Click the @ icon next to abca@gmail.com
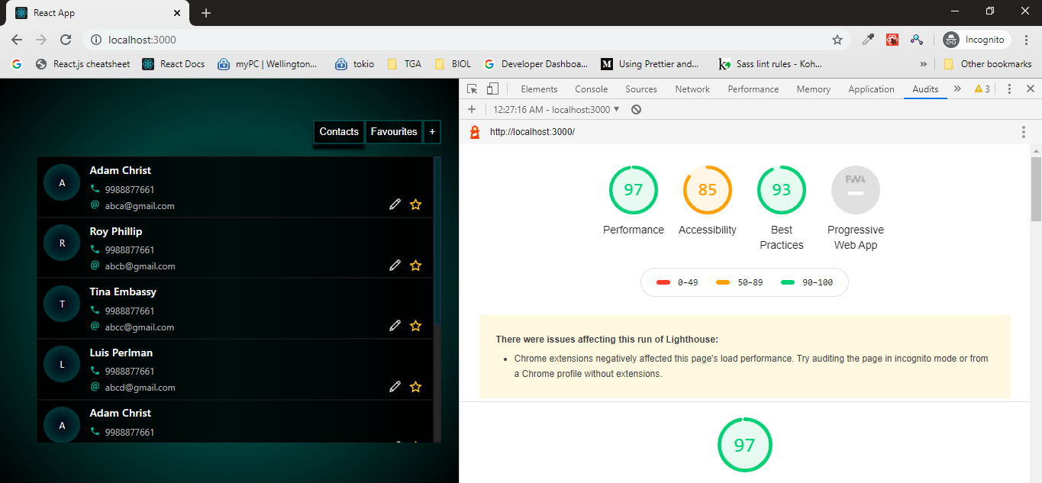 [x=95, y=204]
